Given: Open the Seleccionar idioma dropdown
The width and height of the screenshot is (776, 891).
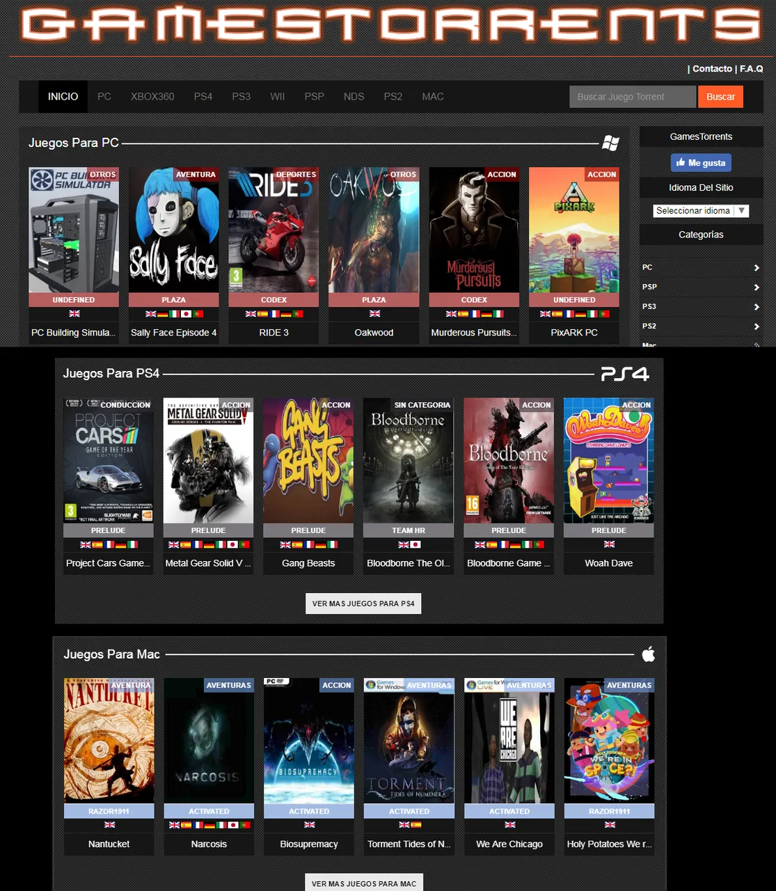Looking at the screenshot, I should tap(701, 211).
